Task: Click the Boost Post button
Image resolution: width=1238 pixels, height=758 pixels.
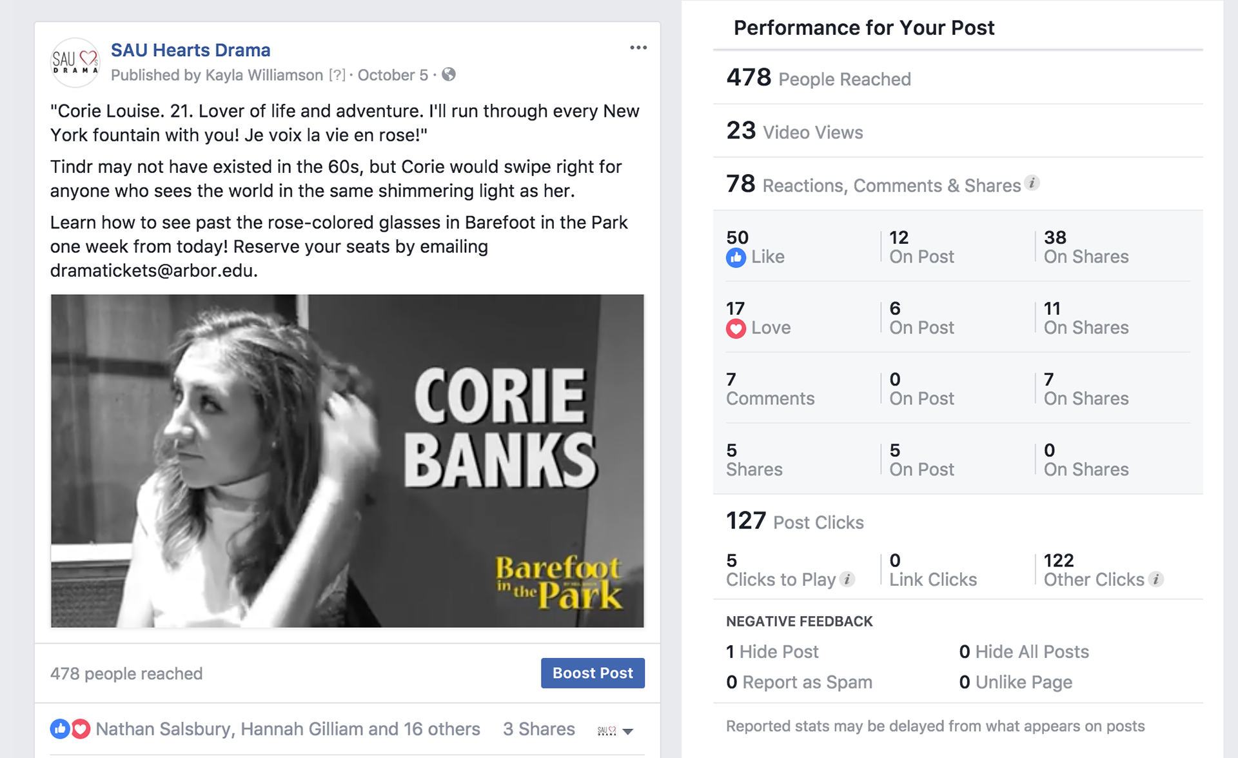Action: (x=593, y=673)
